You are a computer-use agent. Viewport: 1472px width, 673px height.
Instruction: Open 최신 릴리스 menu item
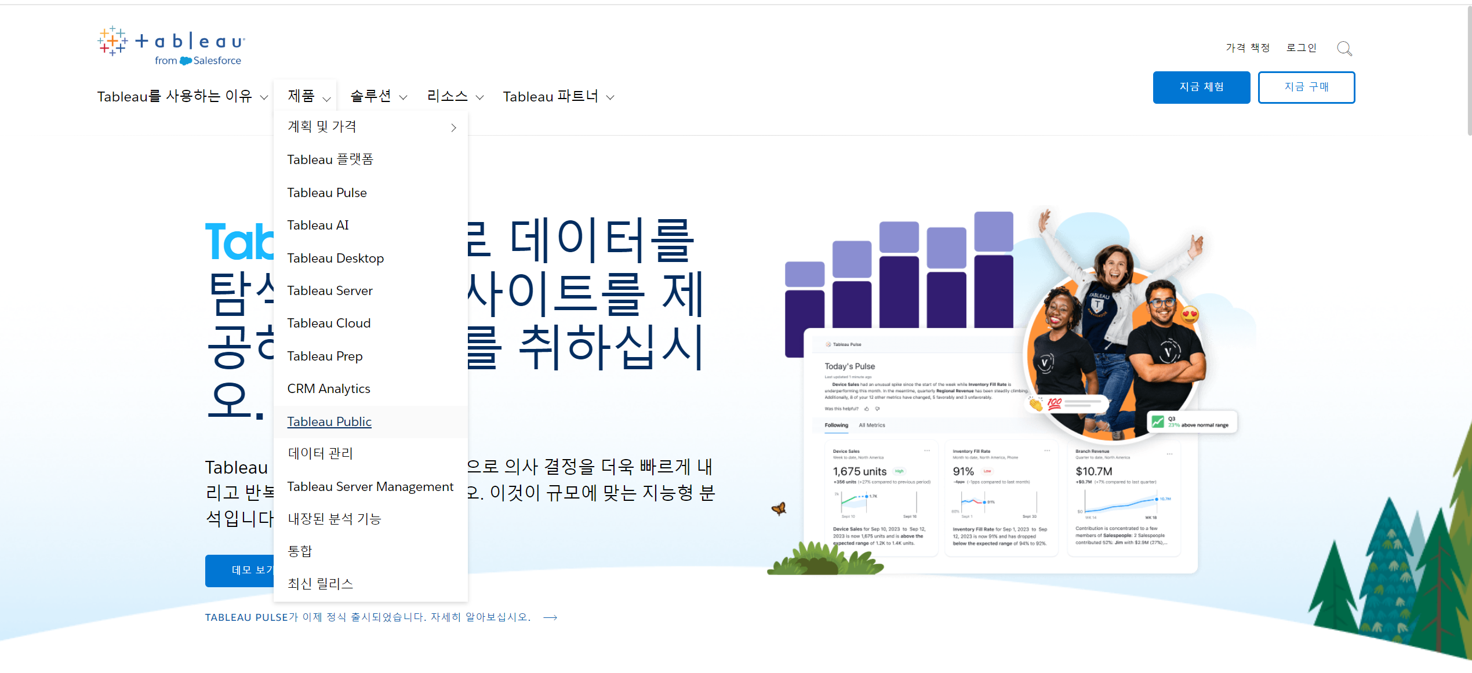[x=371, y=584]
